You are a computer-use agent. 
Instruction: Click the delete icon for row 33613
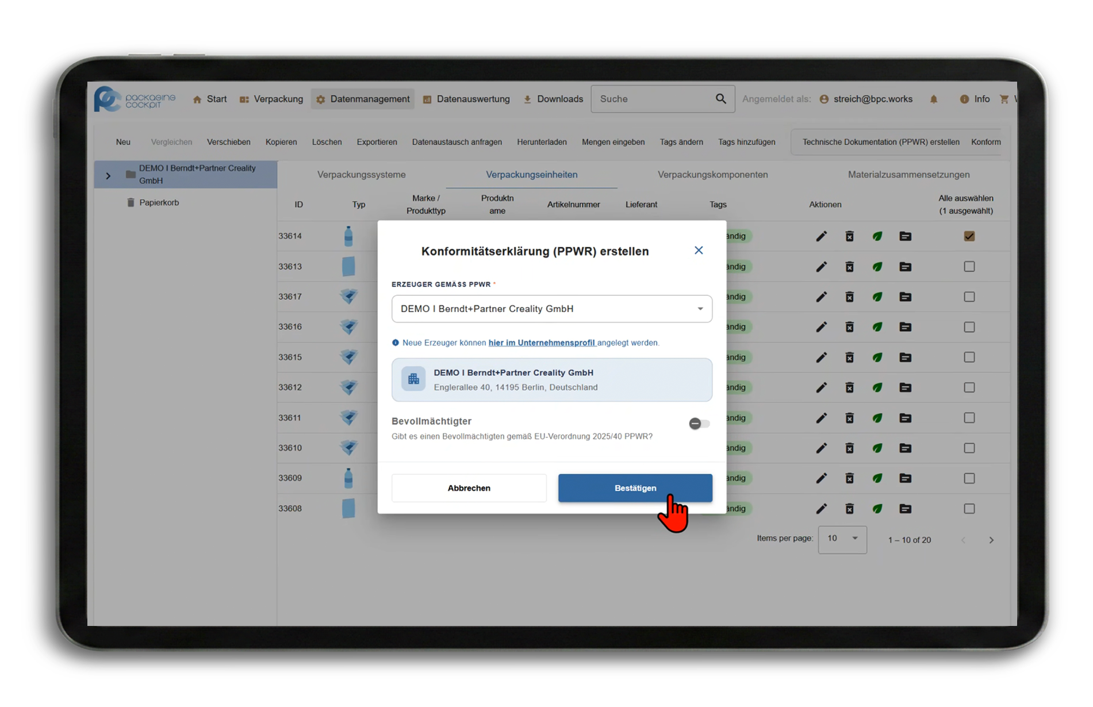click(849, 267)
